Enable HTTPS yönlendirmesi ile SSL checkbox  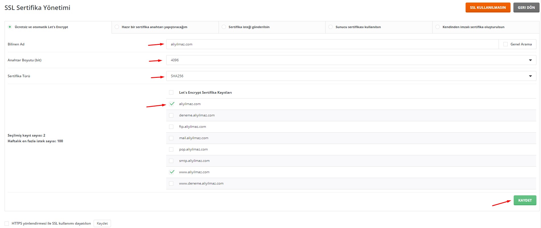(7, 223)
